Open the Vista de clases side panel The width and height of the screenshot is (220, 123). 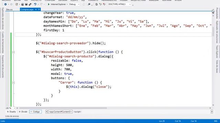[x=217, y=66]
